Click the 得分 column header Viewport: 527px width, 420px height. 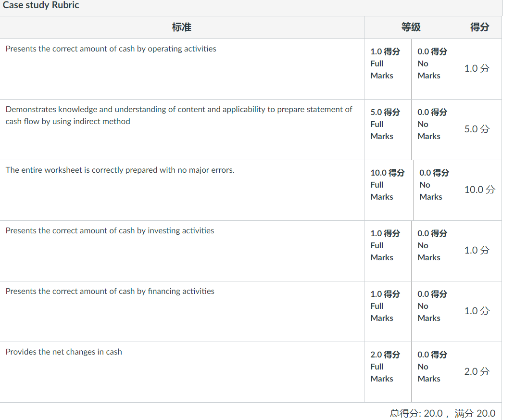[479, 27]
